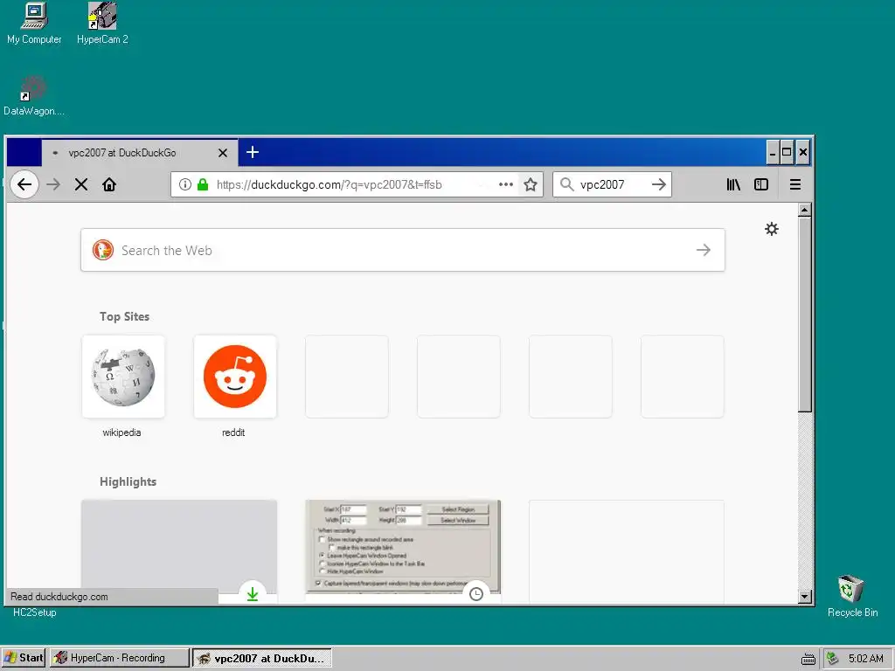This screenshot has height=671, width=895.
Task: Go back with the browser back arrow
Action: pyautogui.click(x=24, y=184)
